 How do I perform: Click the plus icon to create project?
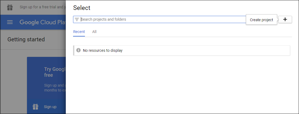(285, 19)
